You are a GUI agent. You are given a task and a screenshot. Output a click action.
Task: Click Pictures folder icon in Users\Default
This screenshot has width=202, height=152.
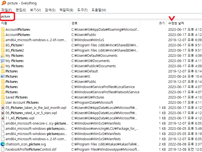point(3,71)
